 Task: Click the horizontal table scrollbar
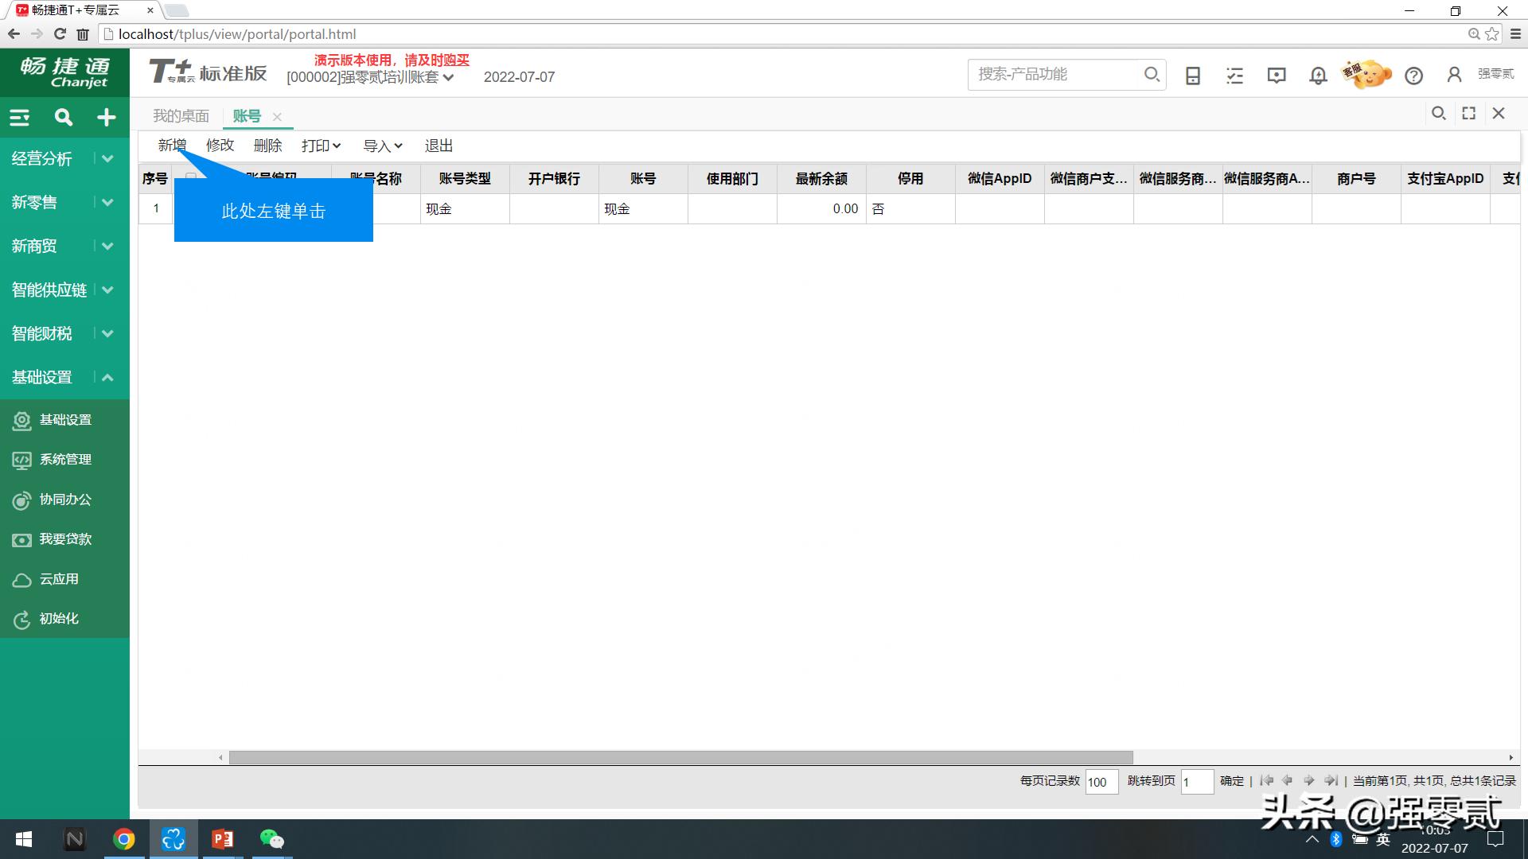click(680, 757)
